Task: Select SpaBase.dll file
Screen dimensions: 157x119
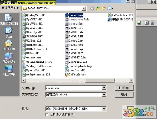Action: pyautogui.click(x=32, y=28)
